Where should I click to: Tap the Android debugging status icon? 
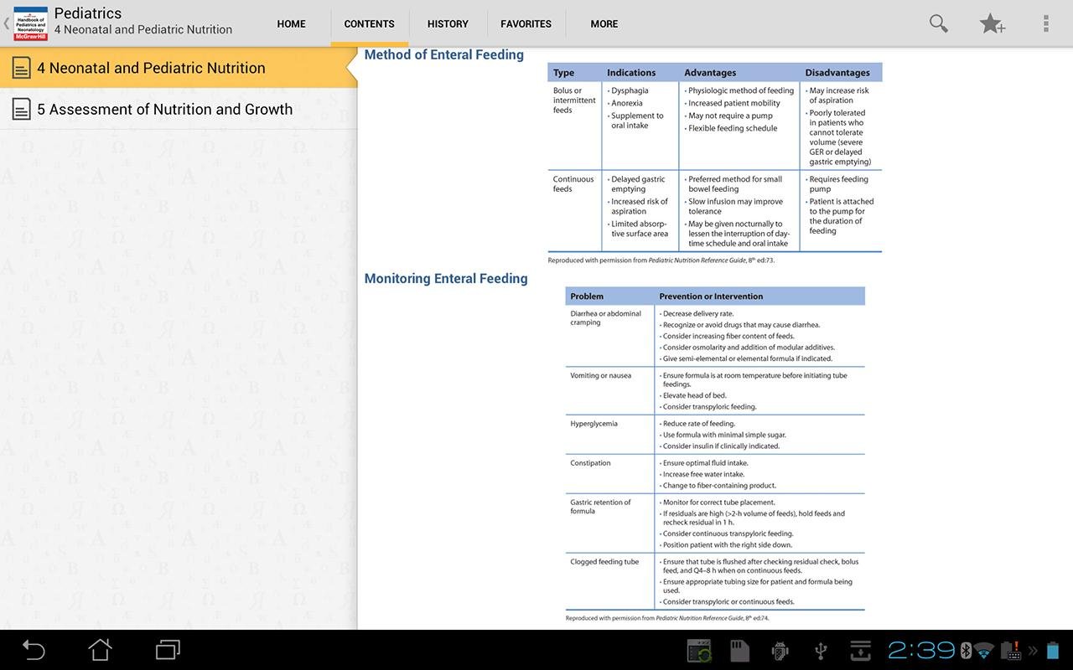click(x=780, y=651)
